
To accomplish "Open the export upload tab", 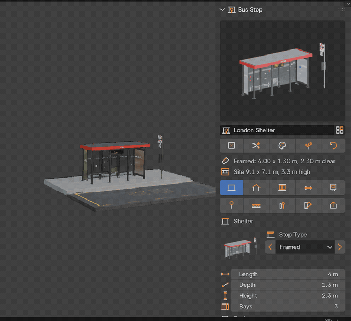I will click(333, 205).
